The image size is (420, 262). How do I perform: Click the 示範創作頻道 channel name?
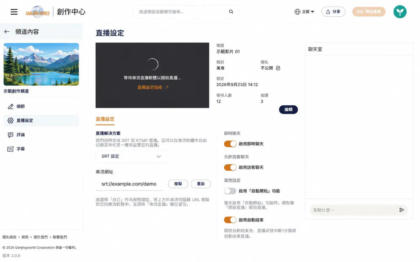click(x=16, y=91)
